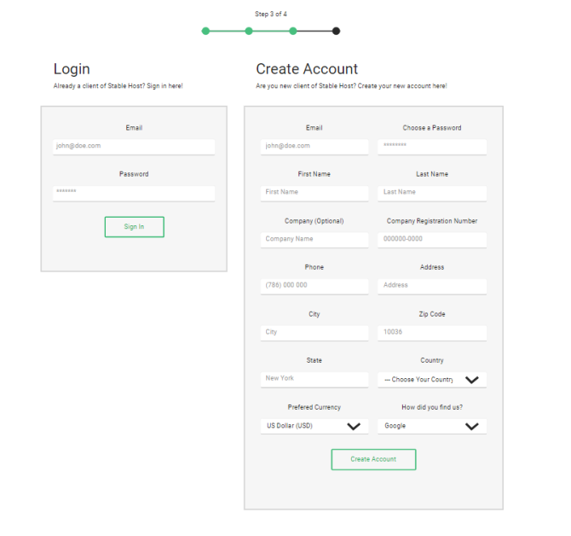Open the Prefered Currency dropdown
The image size is (571, 536).
[314, 426]
